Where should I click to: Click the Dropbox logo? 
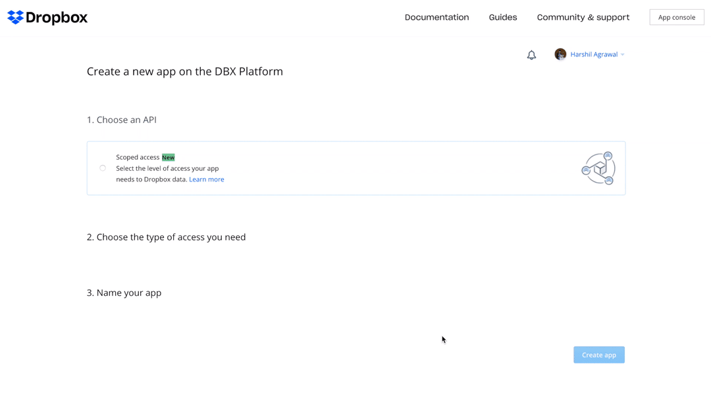46,17
